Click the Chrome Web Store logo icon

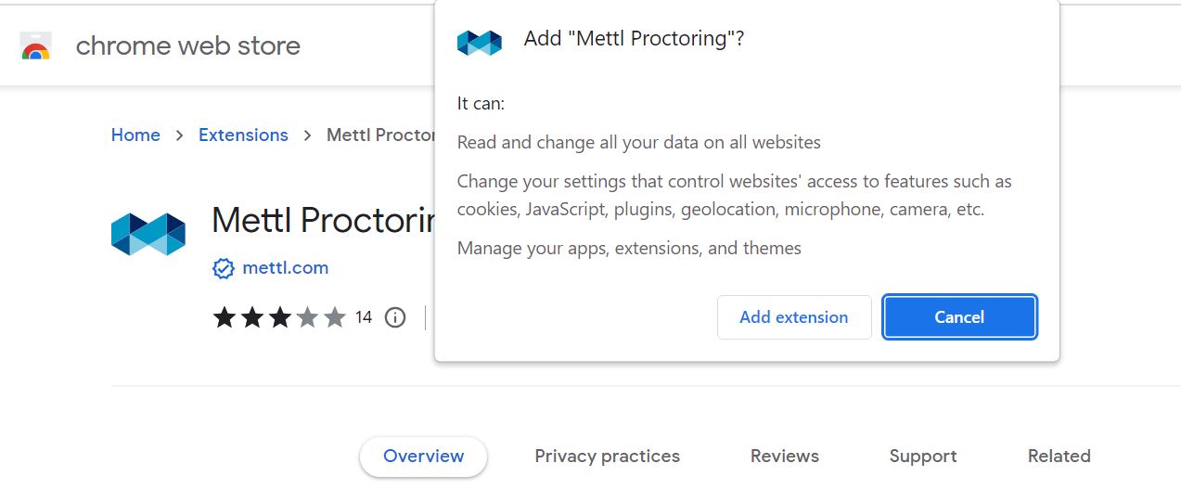click(x=35, y=45)
